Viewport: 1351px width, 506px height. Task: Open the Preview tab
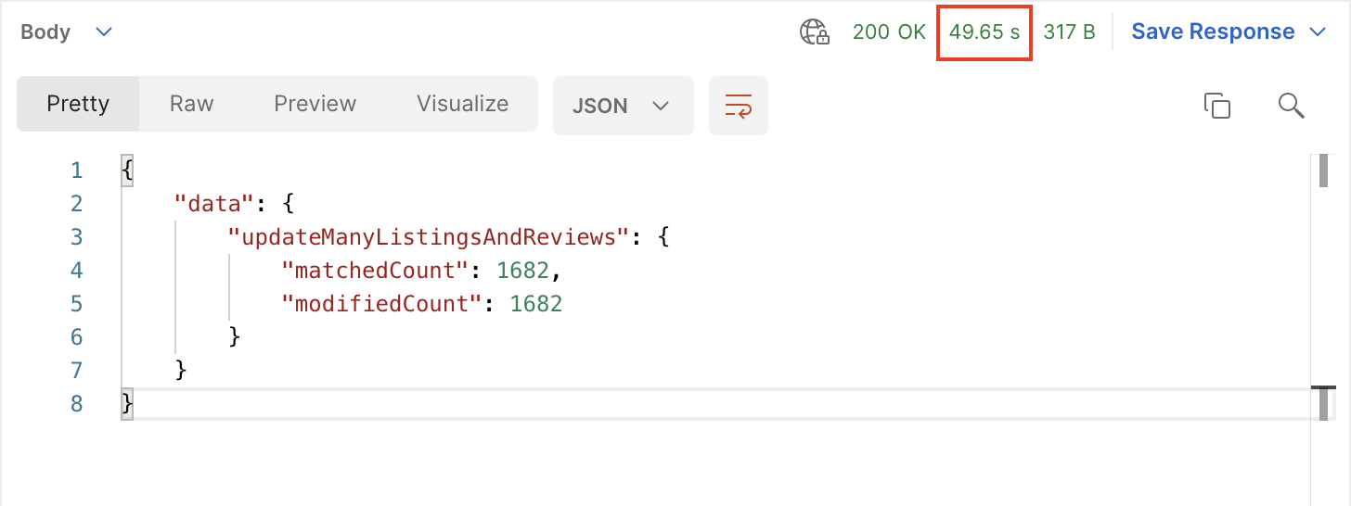(x=315, y=104)
